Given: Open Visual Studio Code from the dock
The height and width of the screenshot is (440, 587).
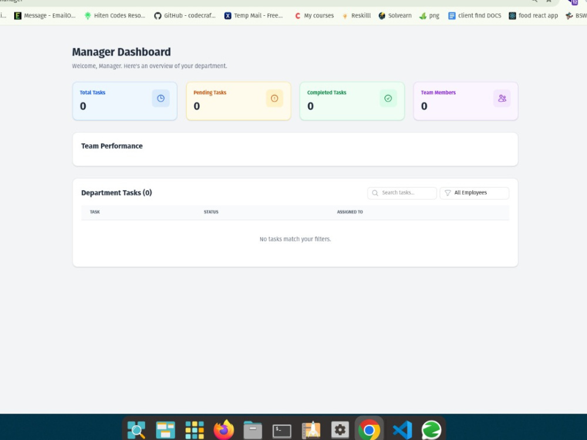Looking at the screenshot, I should click(403, 430).
